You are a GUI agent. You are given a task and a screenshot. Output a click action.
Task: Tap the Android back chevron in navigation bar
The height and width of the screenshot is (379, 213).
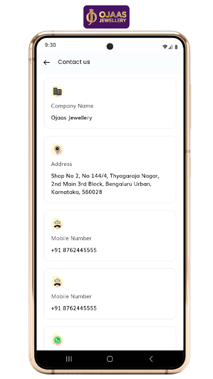pyautogui.click(x=151, y=359)
